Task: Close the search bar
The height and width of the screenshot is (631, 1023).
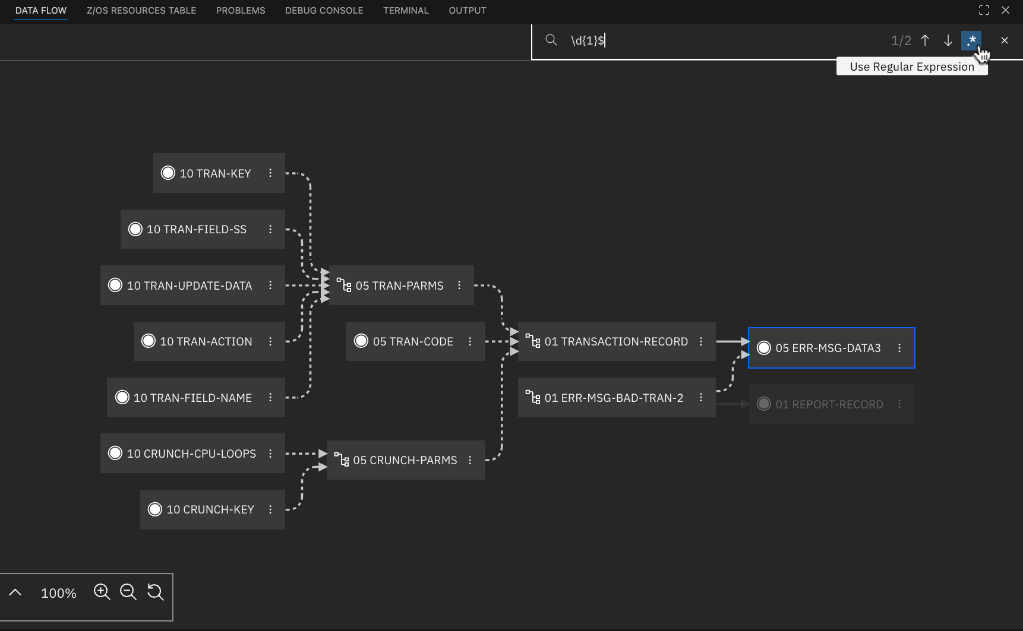Action: (x=1004, y=40)
